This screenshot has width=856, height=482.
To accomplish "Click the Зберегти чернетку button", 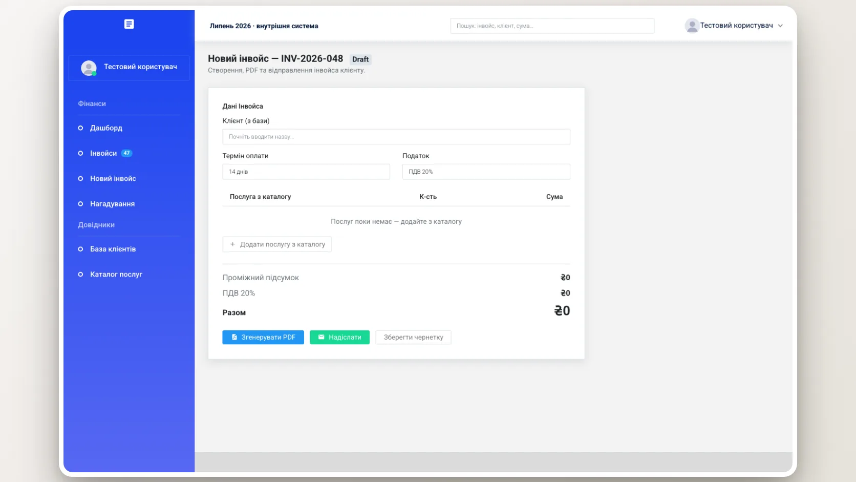I will pos(413,337).
